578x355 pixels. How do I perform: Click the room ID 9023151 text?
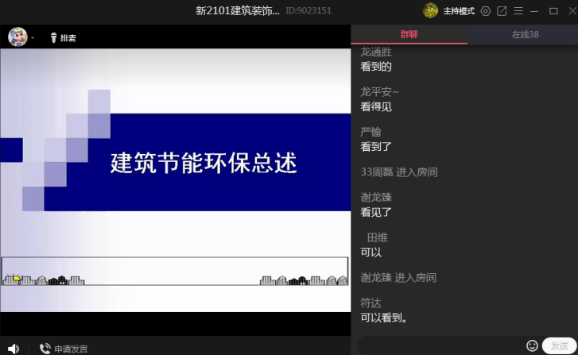pos(308,10)
